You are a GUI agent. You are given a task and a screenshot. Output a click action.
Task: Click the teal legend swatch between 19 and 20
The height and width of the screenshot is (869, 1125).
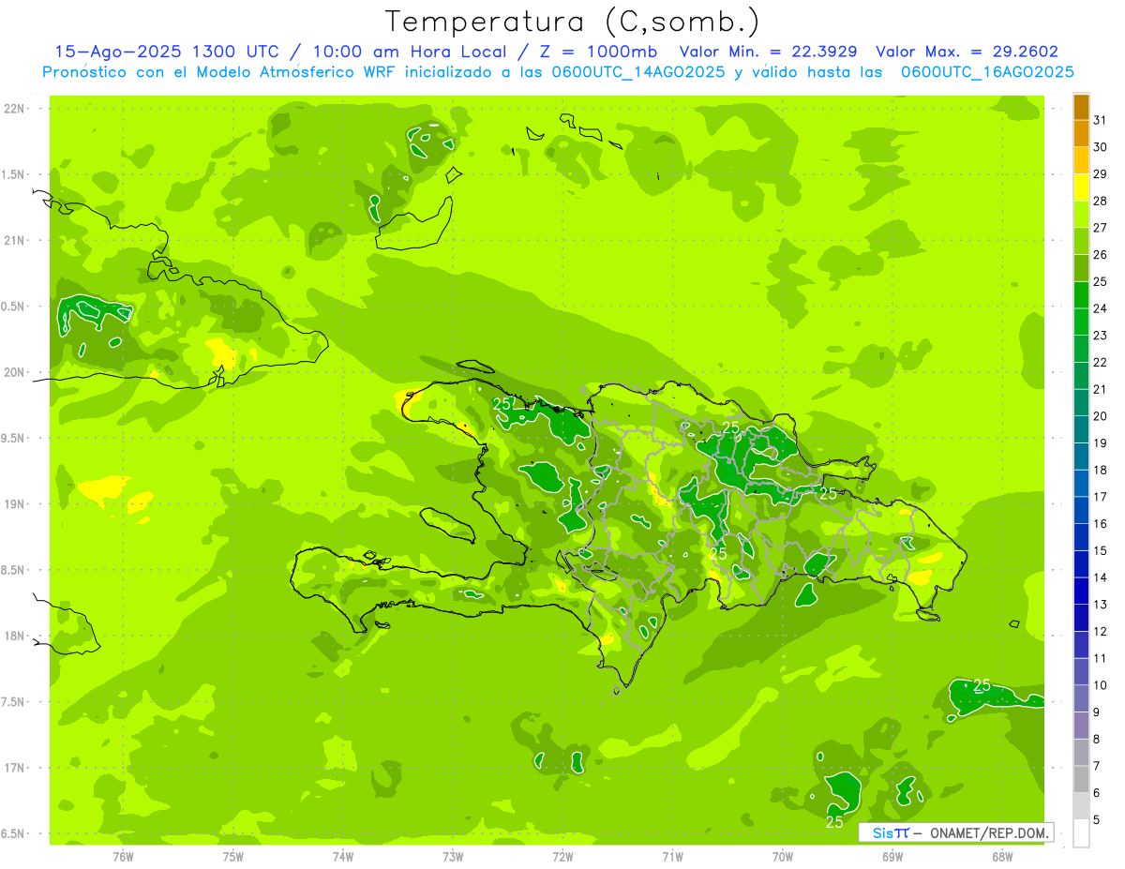click(1081, 430)
